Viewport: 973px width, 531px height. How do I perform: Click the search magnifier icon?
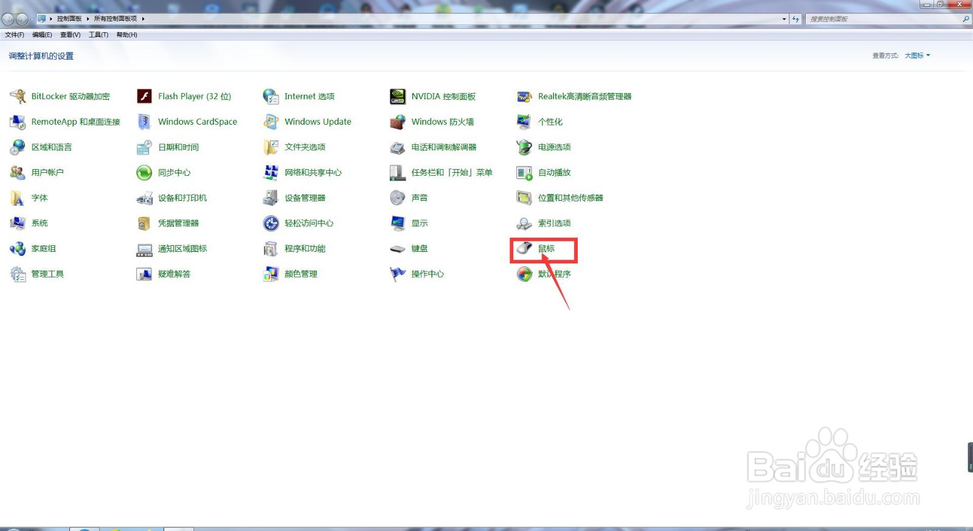(966, 19)
